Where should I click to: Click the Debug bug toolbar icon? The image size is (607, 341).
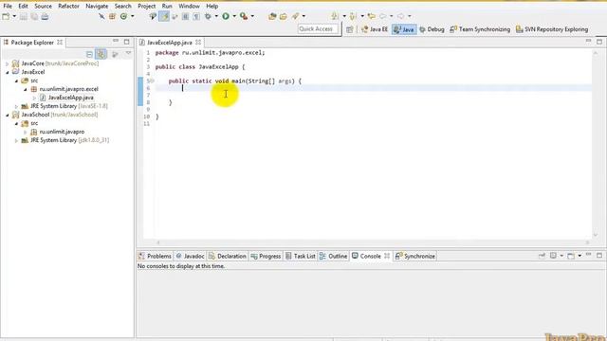pyautogui.click(x=208, y=17)
